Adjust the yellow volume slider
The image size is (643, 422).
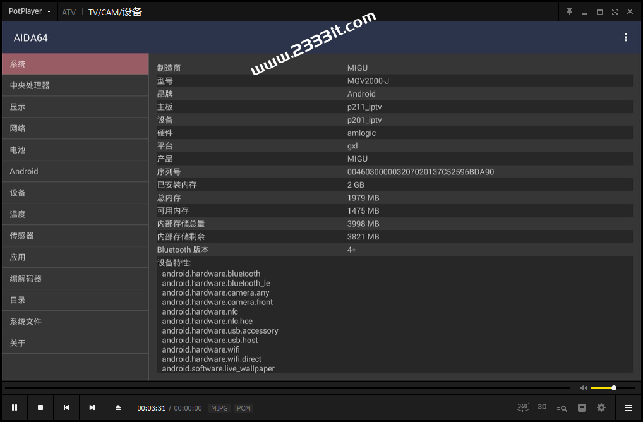(x=612, y=388)
